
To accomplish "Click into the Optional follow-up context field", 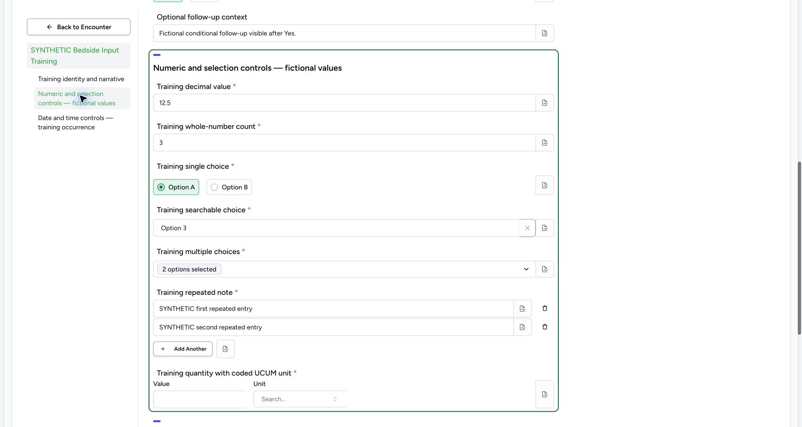I will 344,33.
